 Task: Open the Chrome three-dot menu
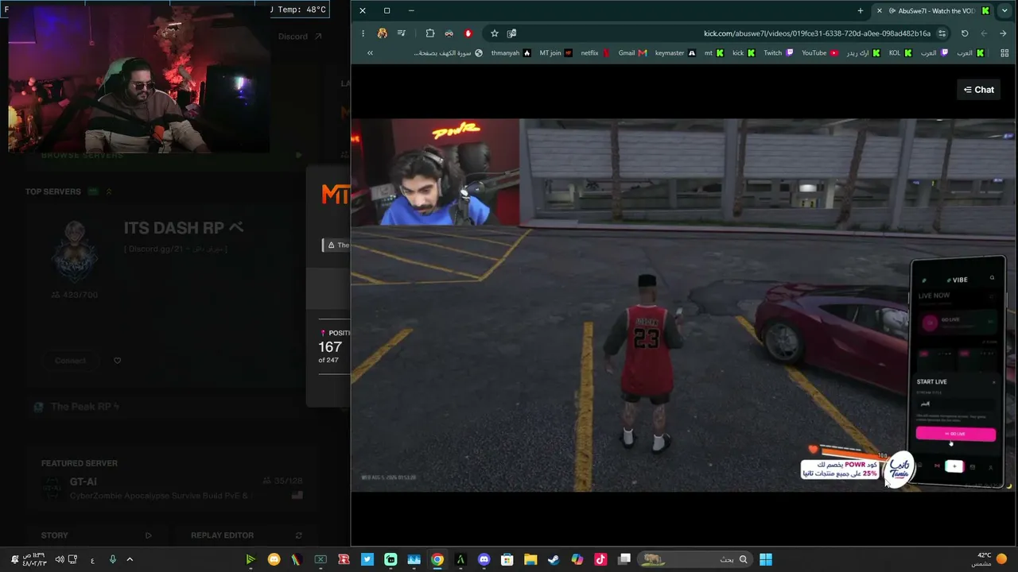363,33
